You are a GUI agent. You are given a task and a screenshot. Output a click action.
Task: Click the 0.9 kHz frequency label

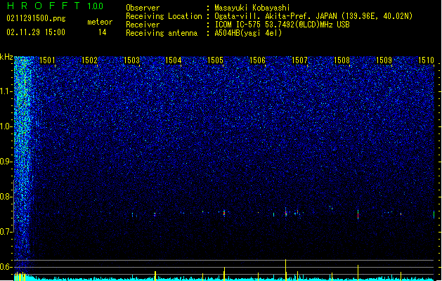pyautogui.click(x=6, y=162)
